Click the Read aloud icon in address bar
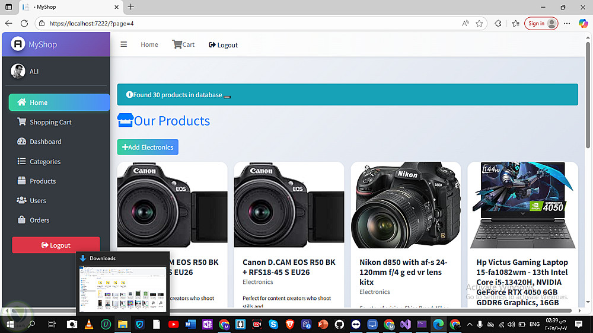The height and width of the screenshot is (333, 593). [x=466, y=24]
